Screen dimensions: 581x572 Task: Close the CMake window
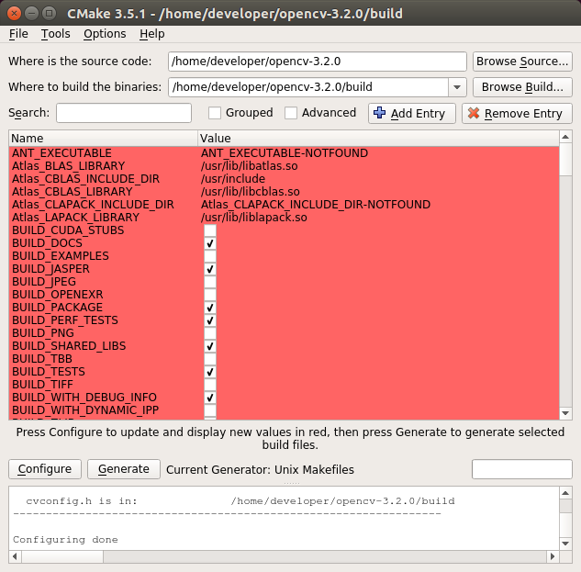[14, 14]
